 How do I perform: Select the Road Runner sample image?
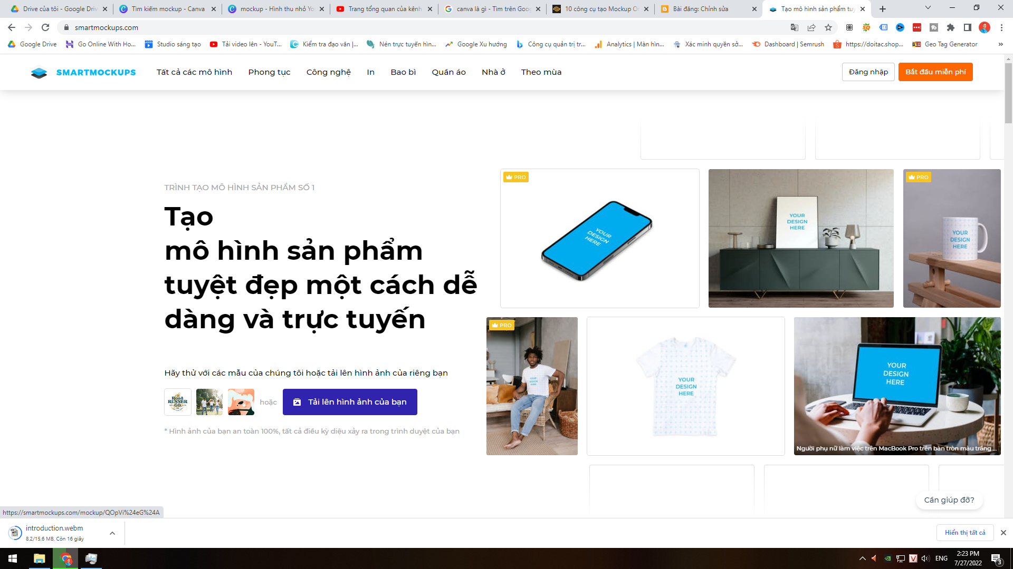pos(178,402)
